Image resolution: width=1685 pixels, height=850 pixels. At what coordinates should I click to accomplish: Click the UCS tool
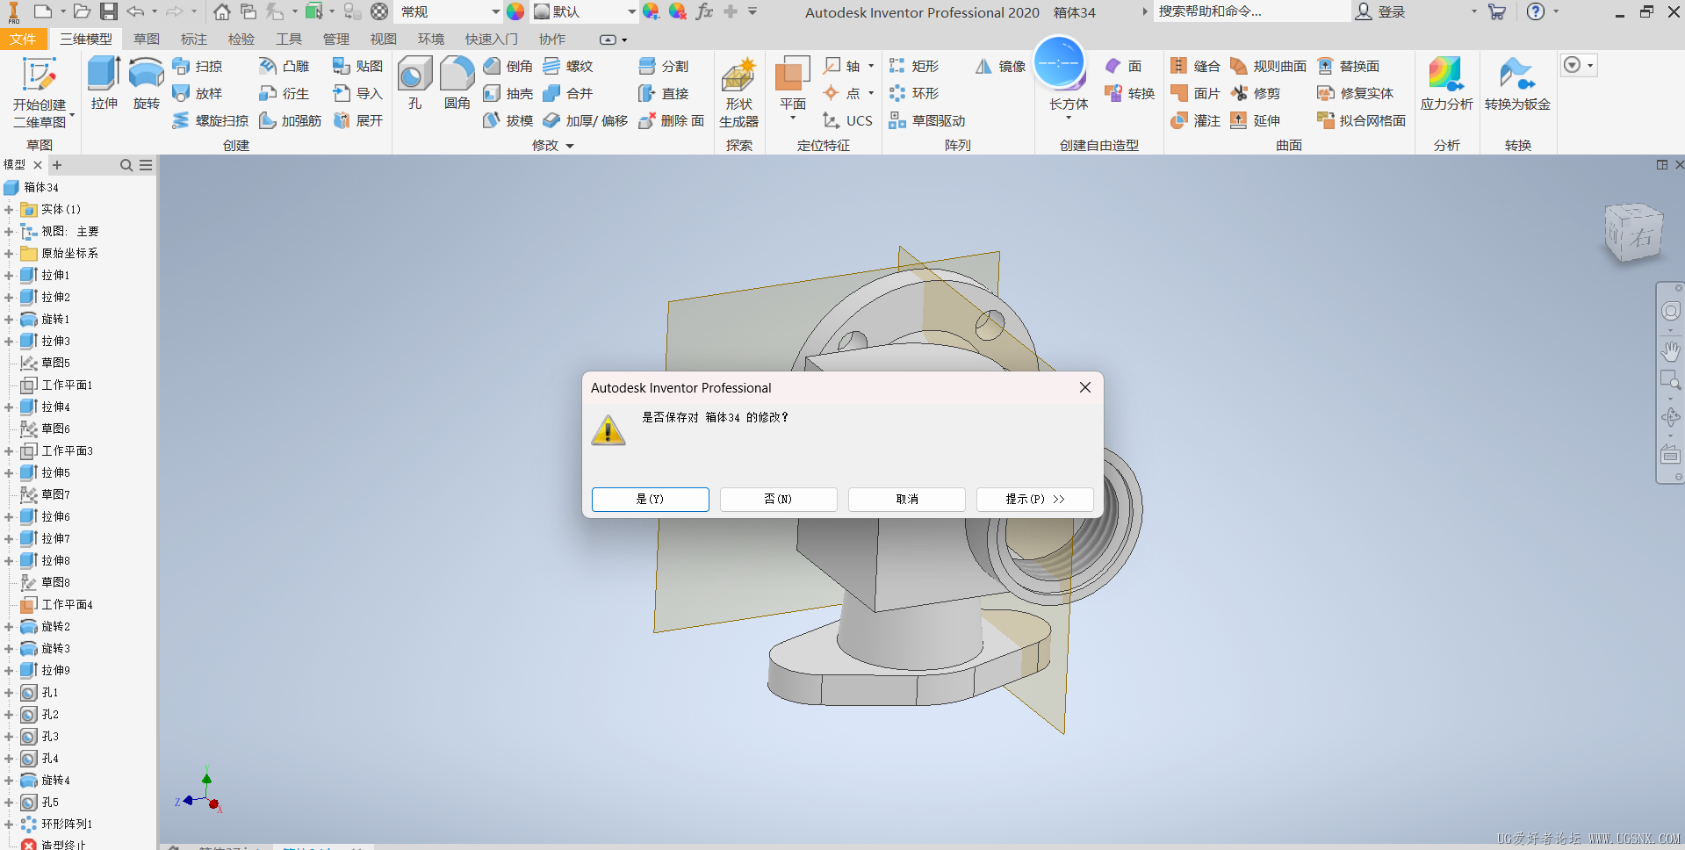click(847, 120)
